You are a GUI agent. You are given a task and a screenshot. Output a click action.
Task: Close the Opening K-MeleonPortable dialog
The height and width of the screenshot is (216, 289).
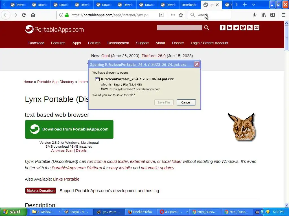point(197,64)
